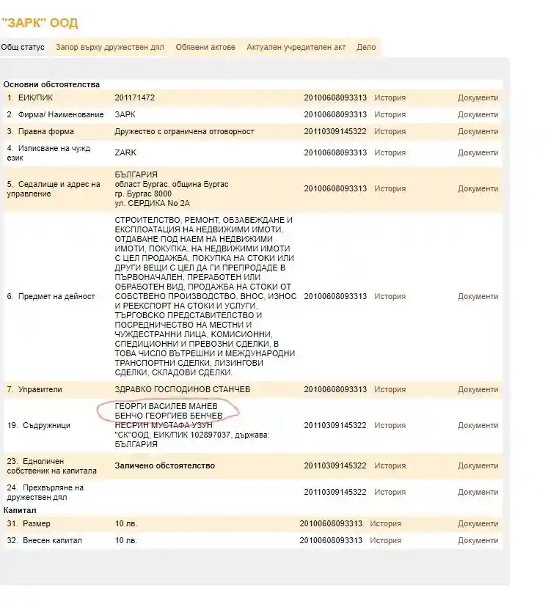Open Документи for Правна форма row
The height and width of the screenshot is (604, 559).
pos(478,131)
